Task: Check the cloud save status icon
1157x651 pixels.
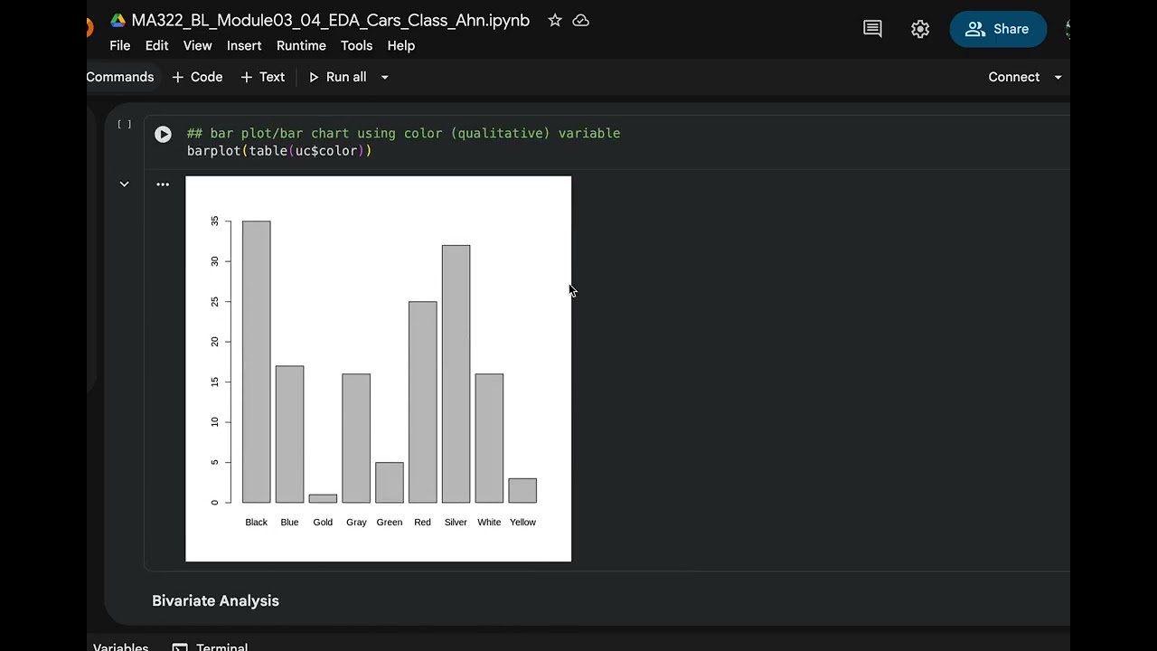Action: (x=581, y=20)
